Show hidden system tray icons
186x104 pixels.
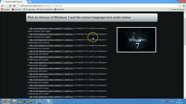tap(160, 101)
